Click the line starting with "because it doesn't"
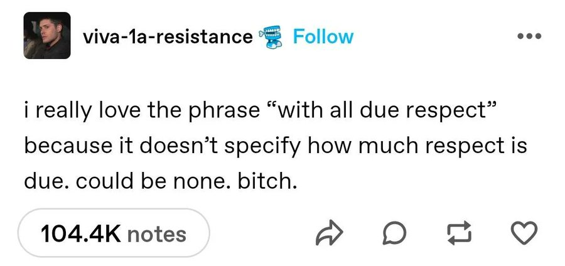The width and height of the screenshot is (565, 266). point(276,147)
